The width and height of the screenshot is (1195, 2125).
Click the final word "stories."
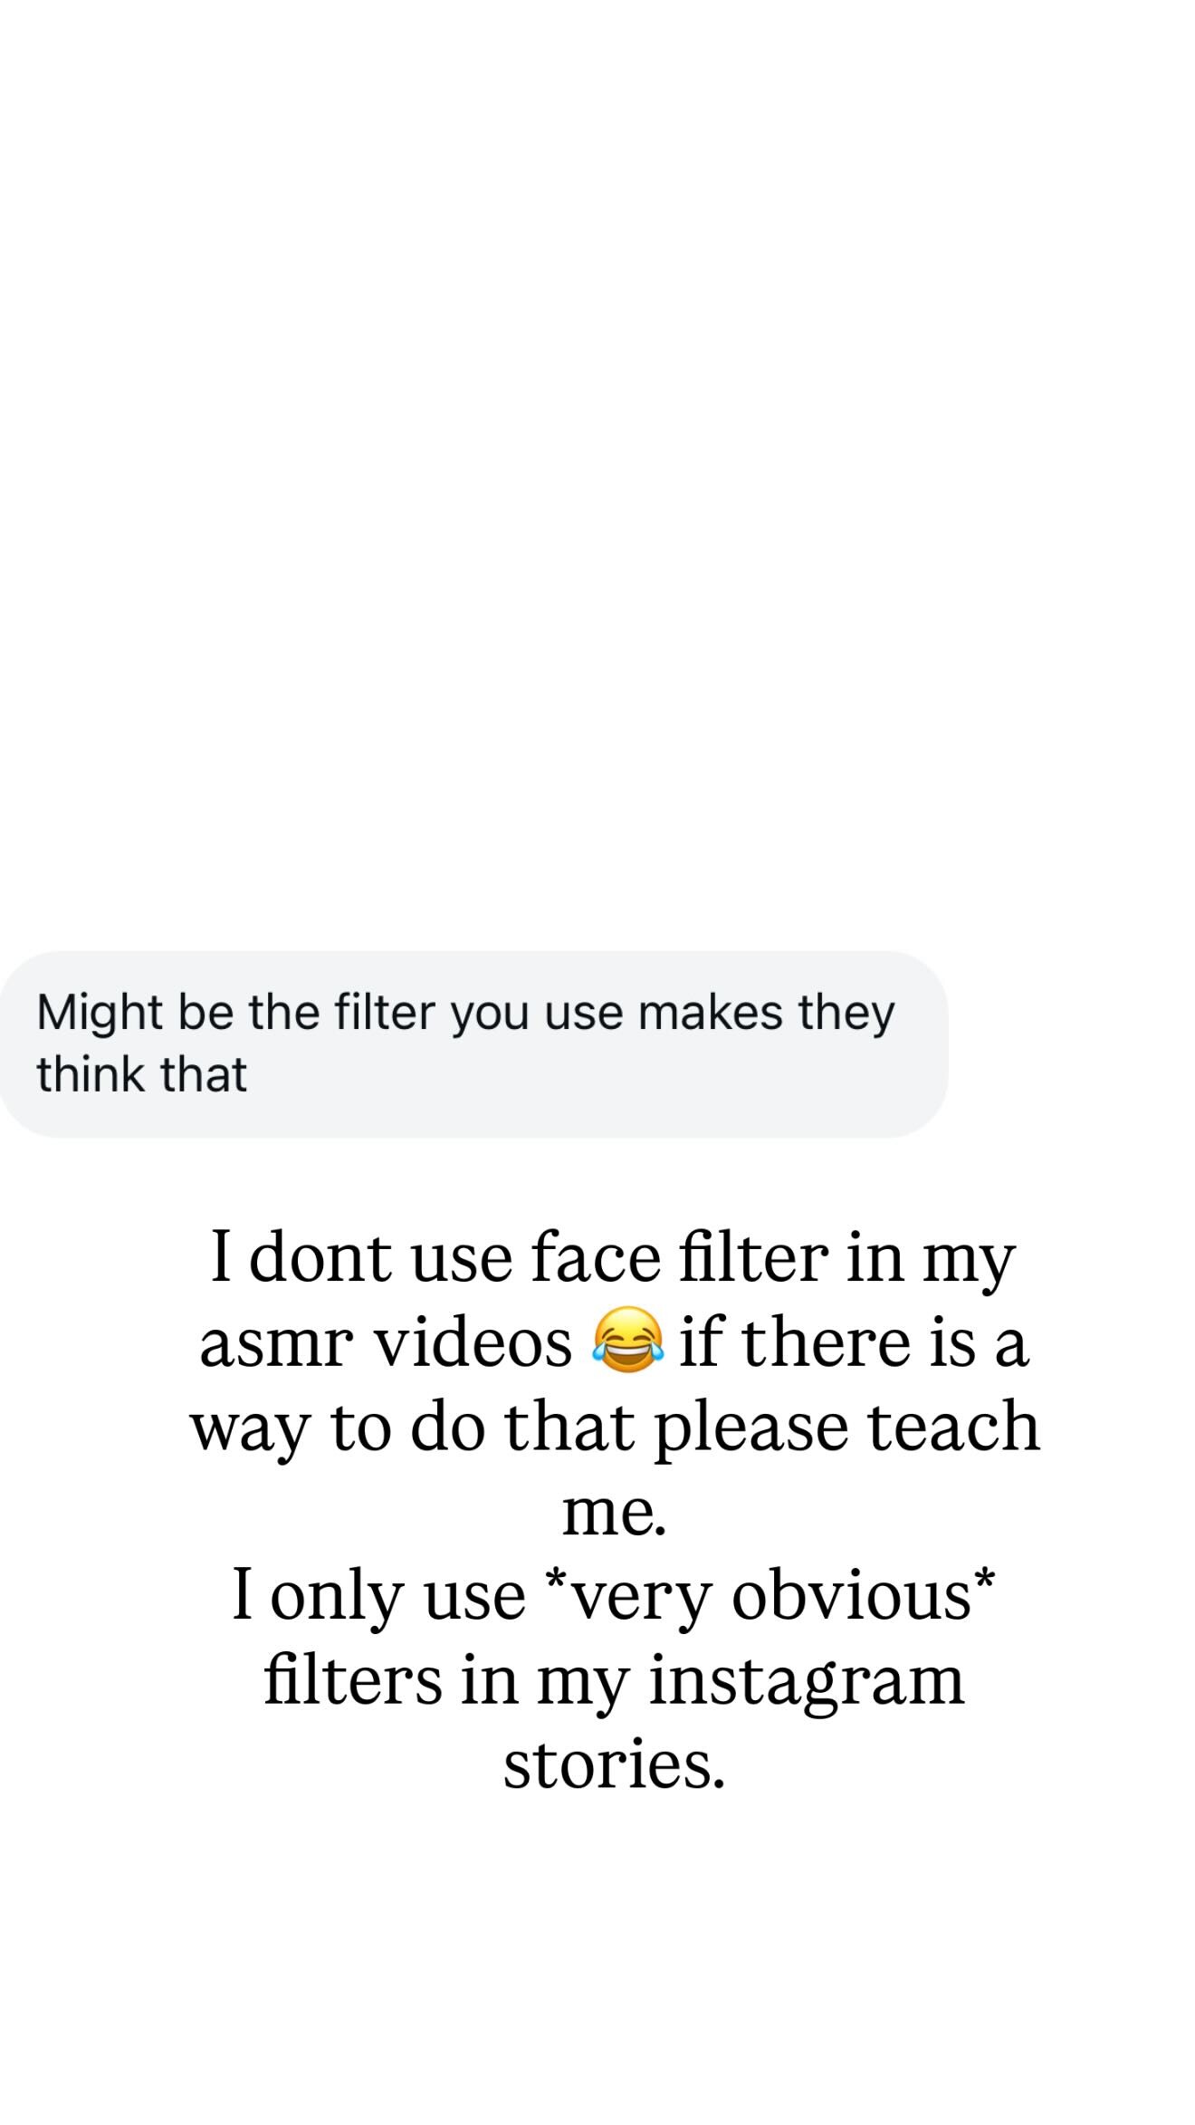[x=615, y=1764]
